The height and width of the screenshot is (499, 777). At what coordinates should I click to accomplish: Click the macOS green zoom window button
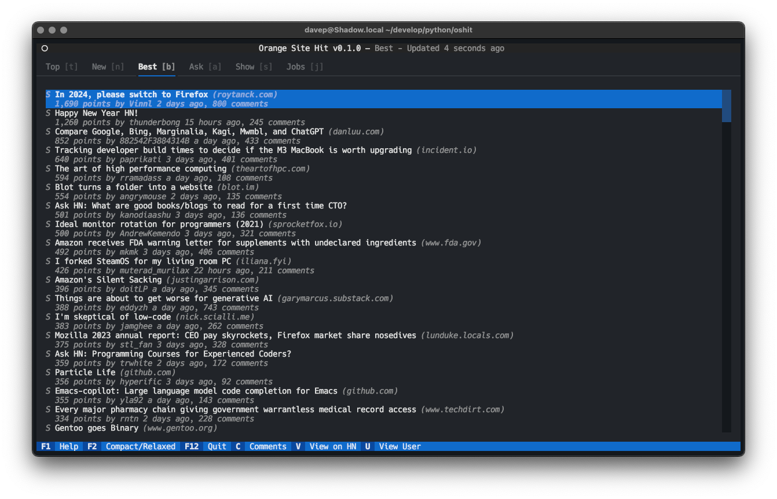[64, 30]
